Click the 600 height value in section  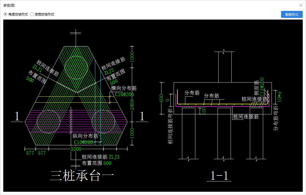(x=161, y=98)
